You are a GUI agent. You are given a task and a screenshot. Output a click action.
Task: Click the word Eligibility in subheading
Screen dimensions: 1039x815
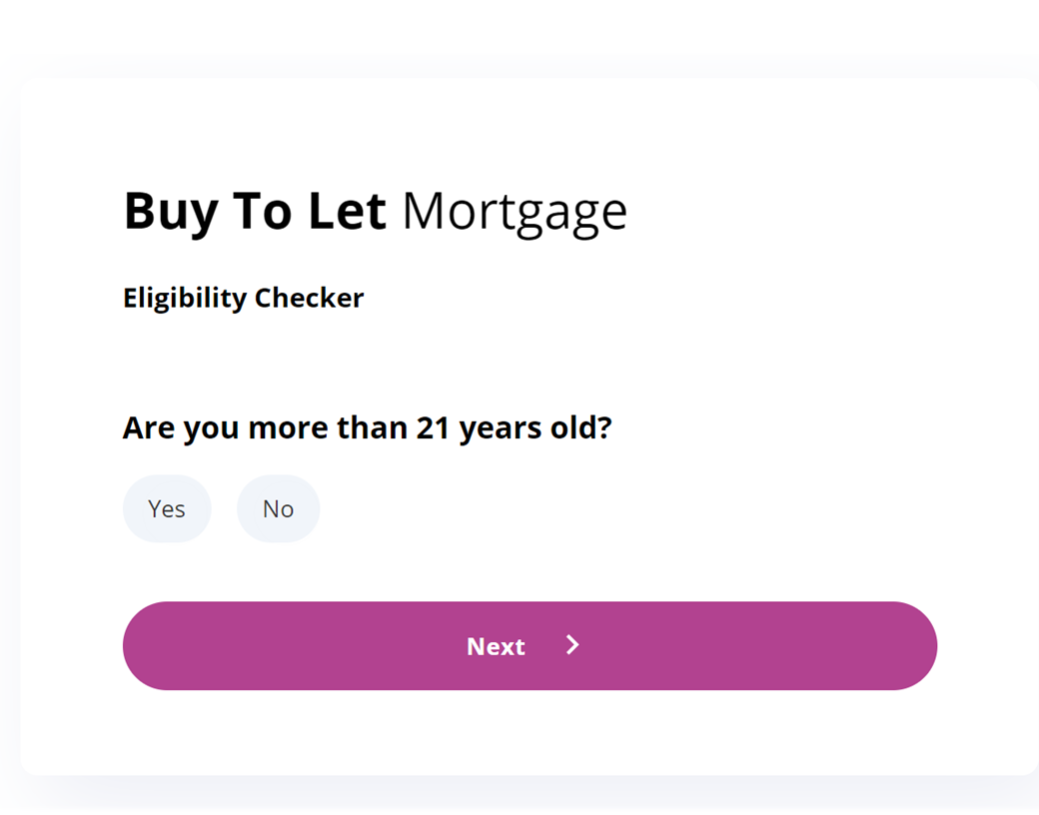pos(185,299)
